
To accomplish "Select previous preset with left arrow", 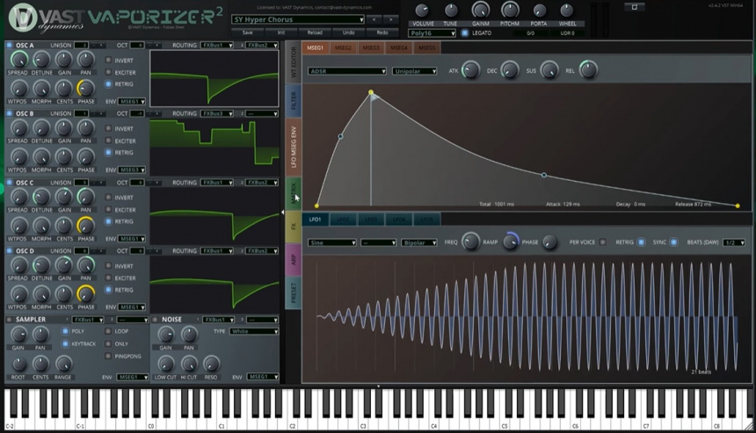I will tap(374, 19).
